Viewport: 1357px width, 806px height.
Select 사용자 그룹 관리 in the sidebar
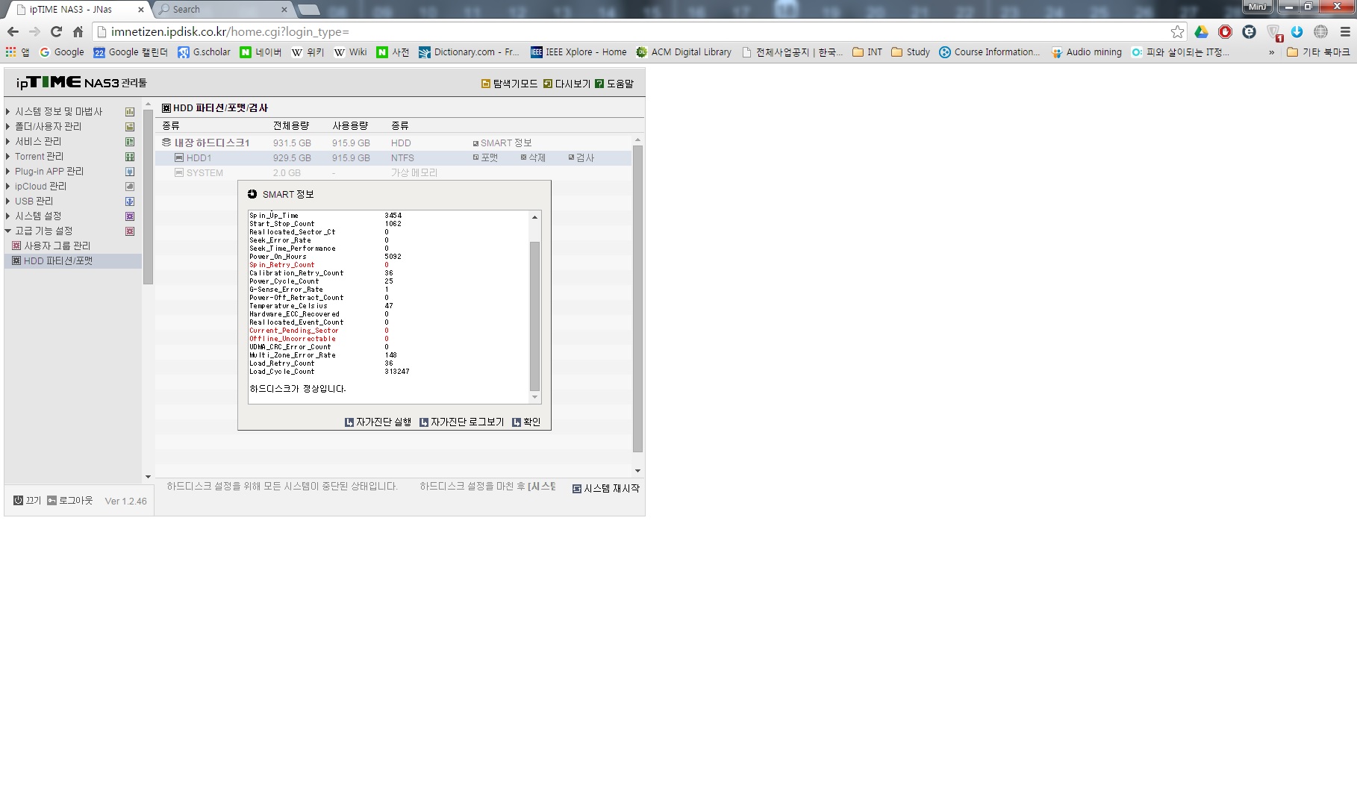click(57, 246)
